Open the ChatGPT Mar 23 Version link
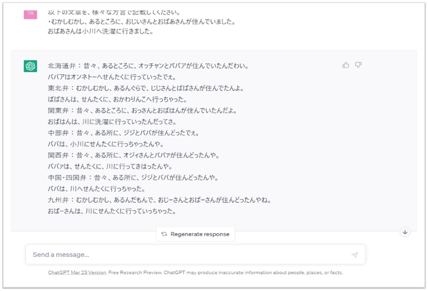 (77, 272)
